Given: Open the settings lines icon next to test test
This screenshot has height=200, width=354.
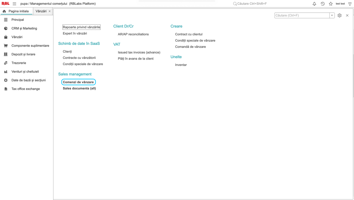Looking at the screenshot, I should [350, 4].
